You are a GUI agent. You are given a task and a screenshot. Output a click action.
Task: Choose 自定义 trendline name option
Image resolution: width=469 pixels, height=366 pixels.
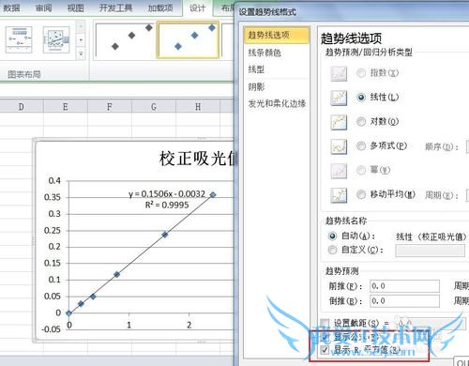coord(332,250)
